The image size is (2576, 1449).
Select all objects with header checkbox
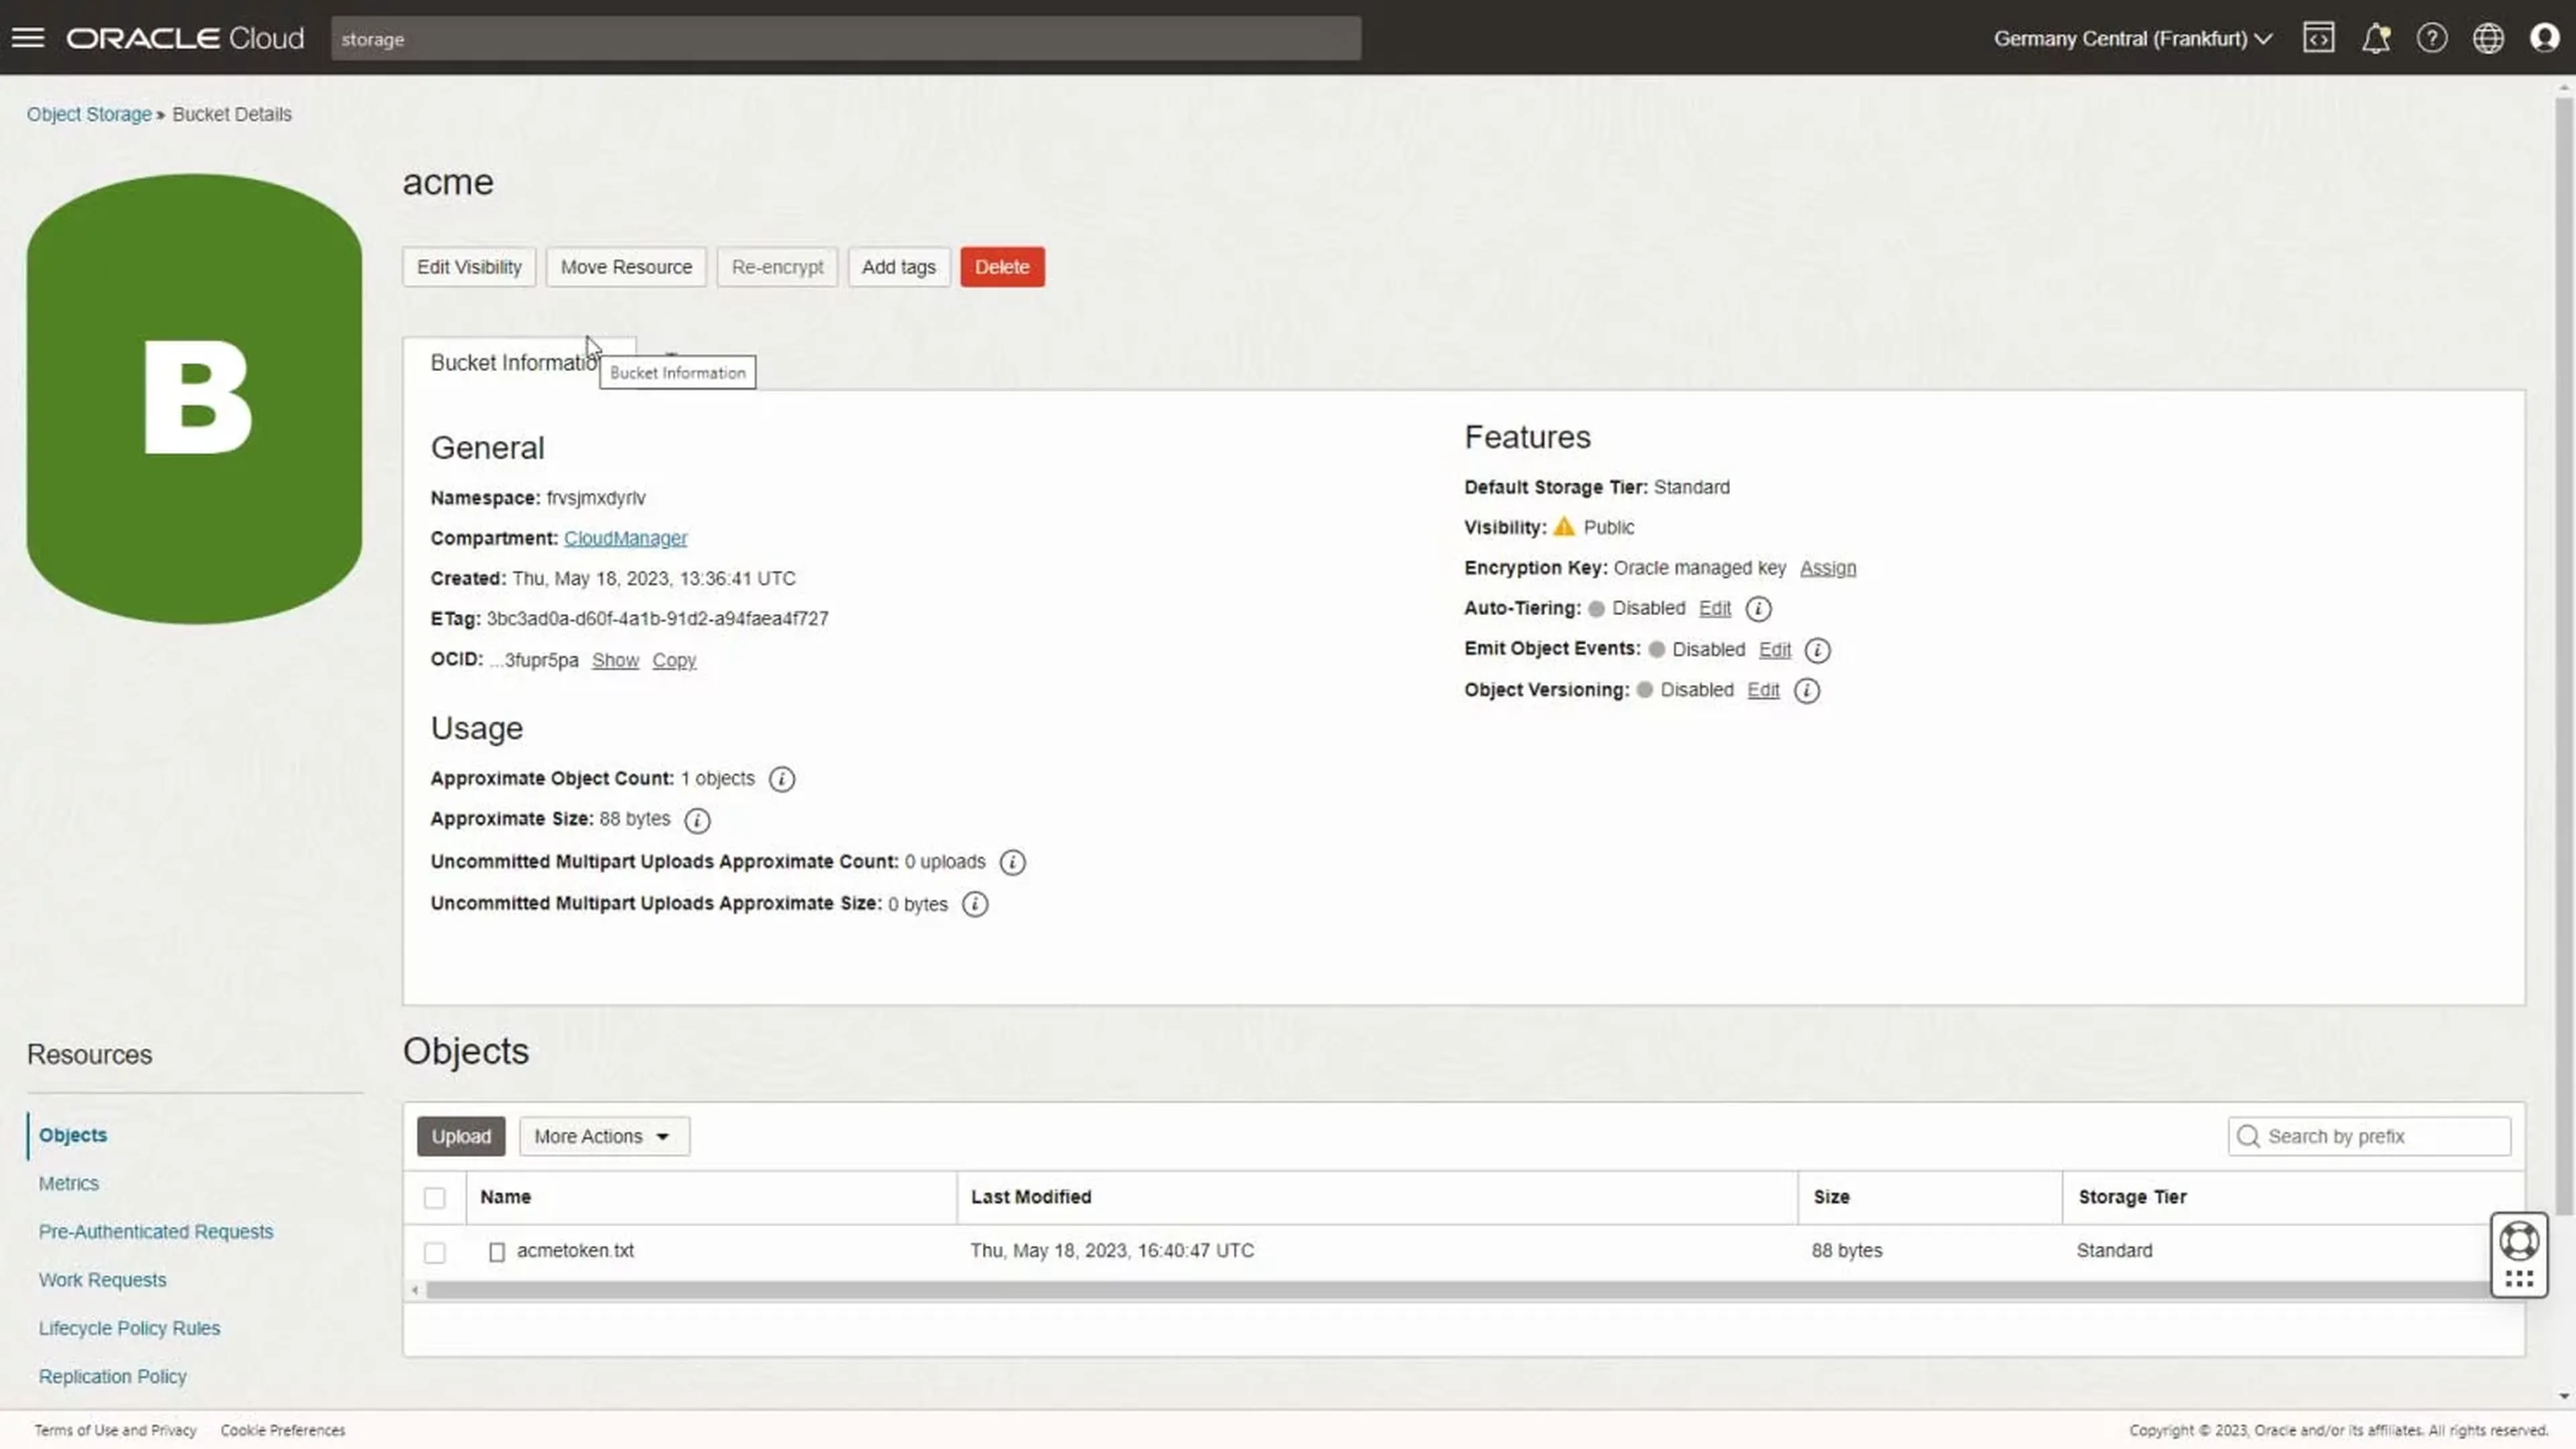[x=434, y=1198]
